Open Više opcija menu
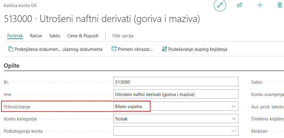This screenshot has width=284, height=138. point(123,36)
